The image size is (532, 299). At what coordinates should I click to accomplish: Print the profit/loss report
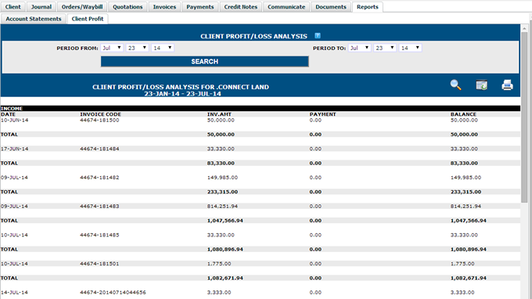pyautogui.click(x=507, y=85)
